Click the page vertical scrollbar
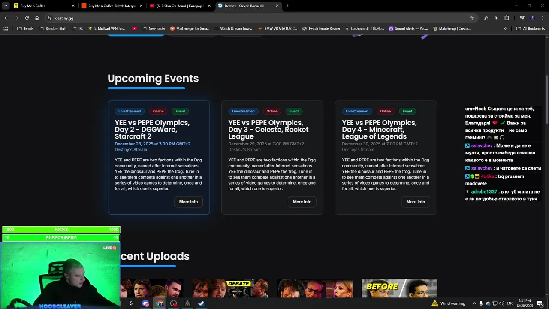549x309 pixels. [x=546, y=99]
